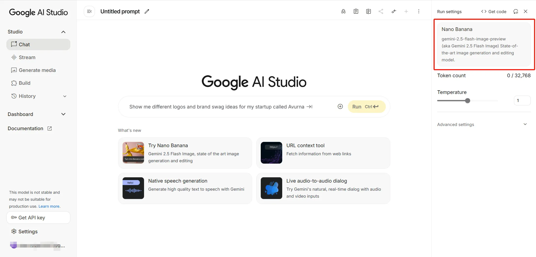Expand the History submenu
The width and height of the screenshot is (536, 257).
(x=65, y=96)
